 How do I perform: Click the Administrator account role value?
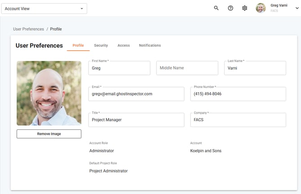tap(102, 151)
